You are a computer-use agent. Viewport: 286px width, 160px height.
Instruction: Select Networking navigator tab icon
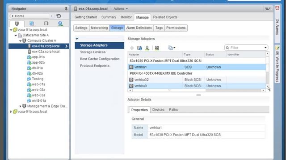60,24
